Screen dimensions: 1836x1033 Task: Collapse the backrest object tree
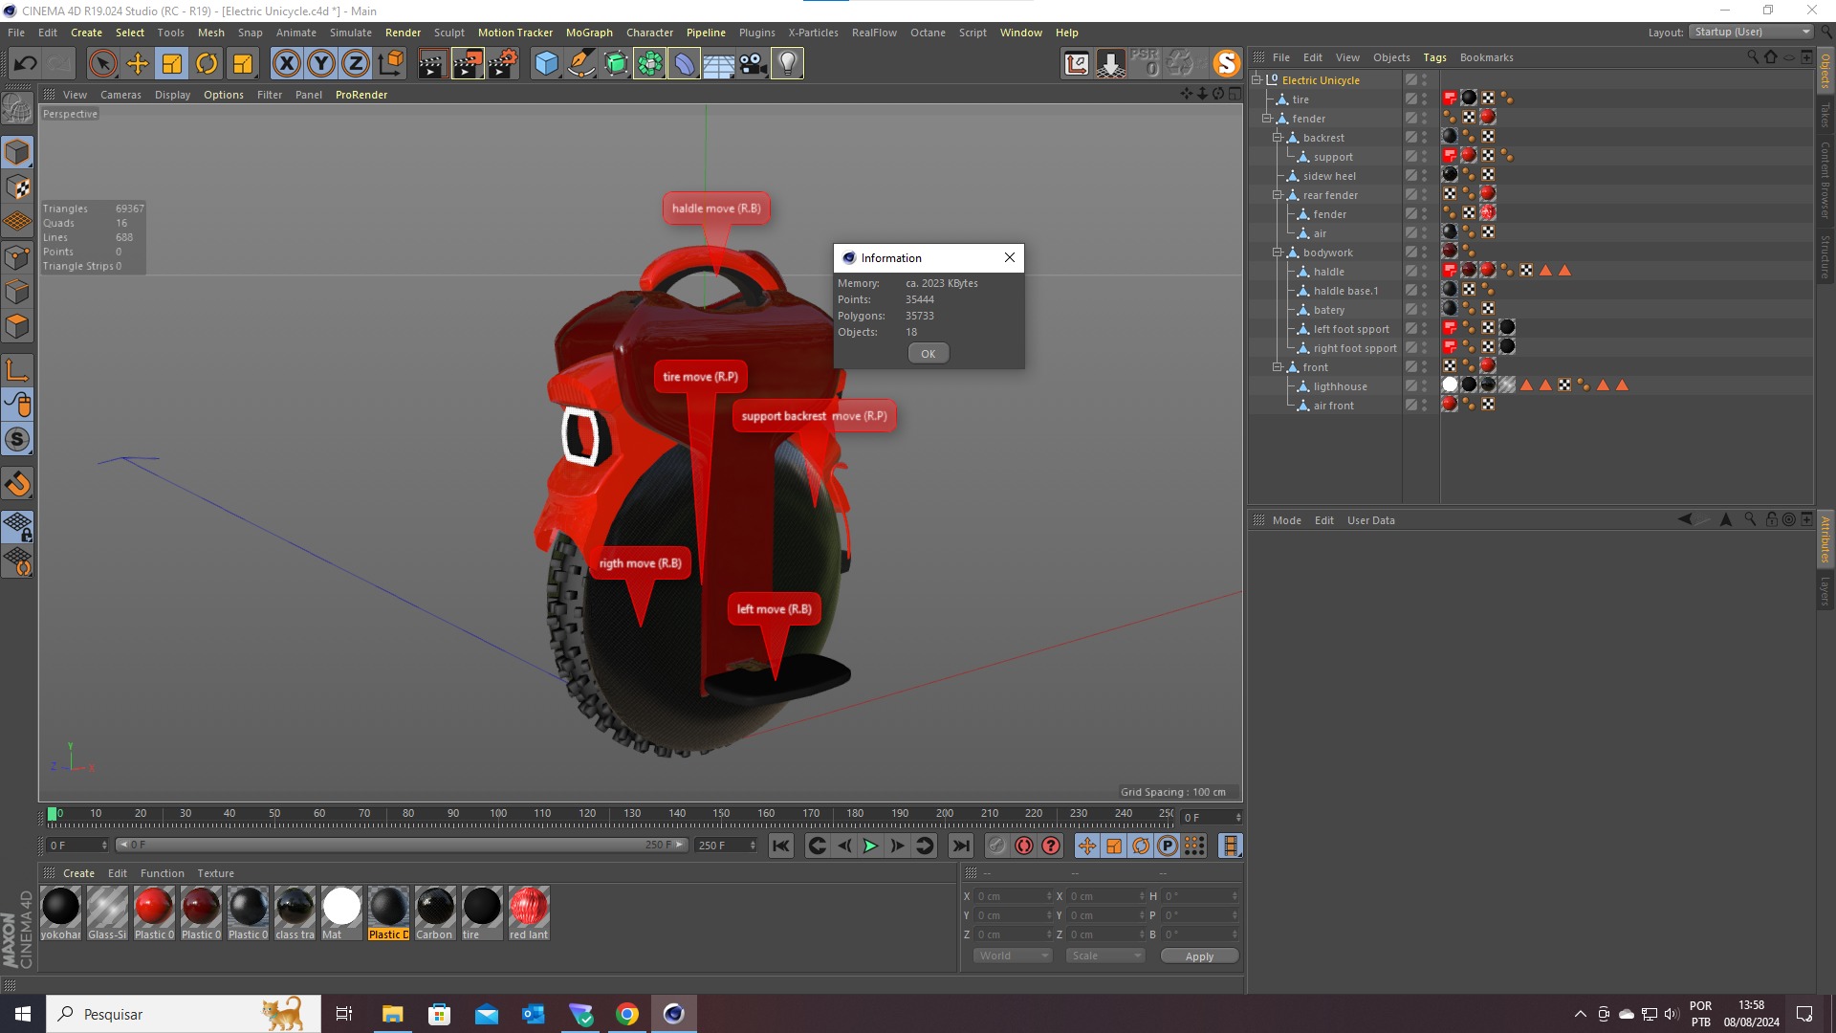pos(1277,138)
